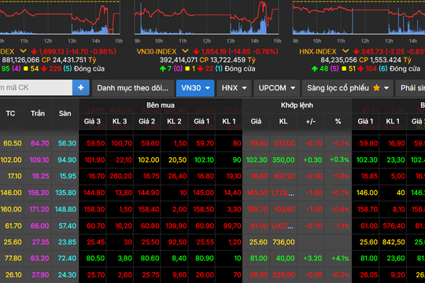Open the Danh mục theo dõi tab
This screenshot has height=283, width=425.
coord(132,88)
